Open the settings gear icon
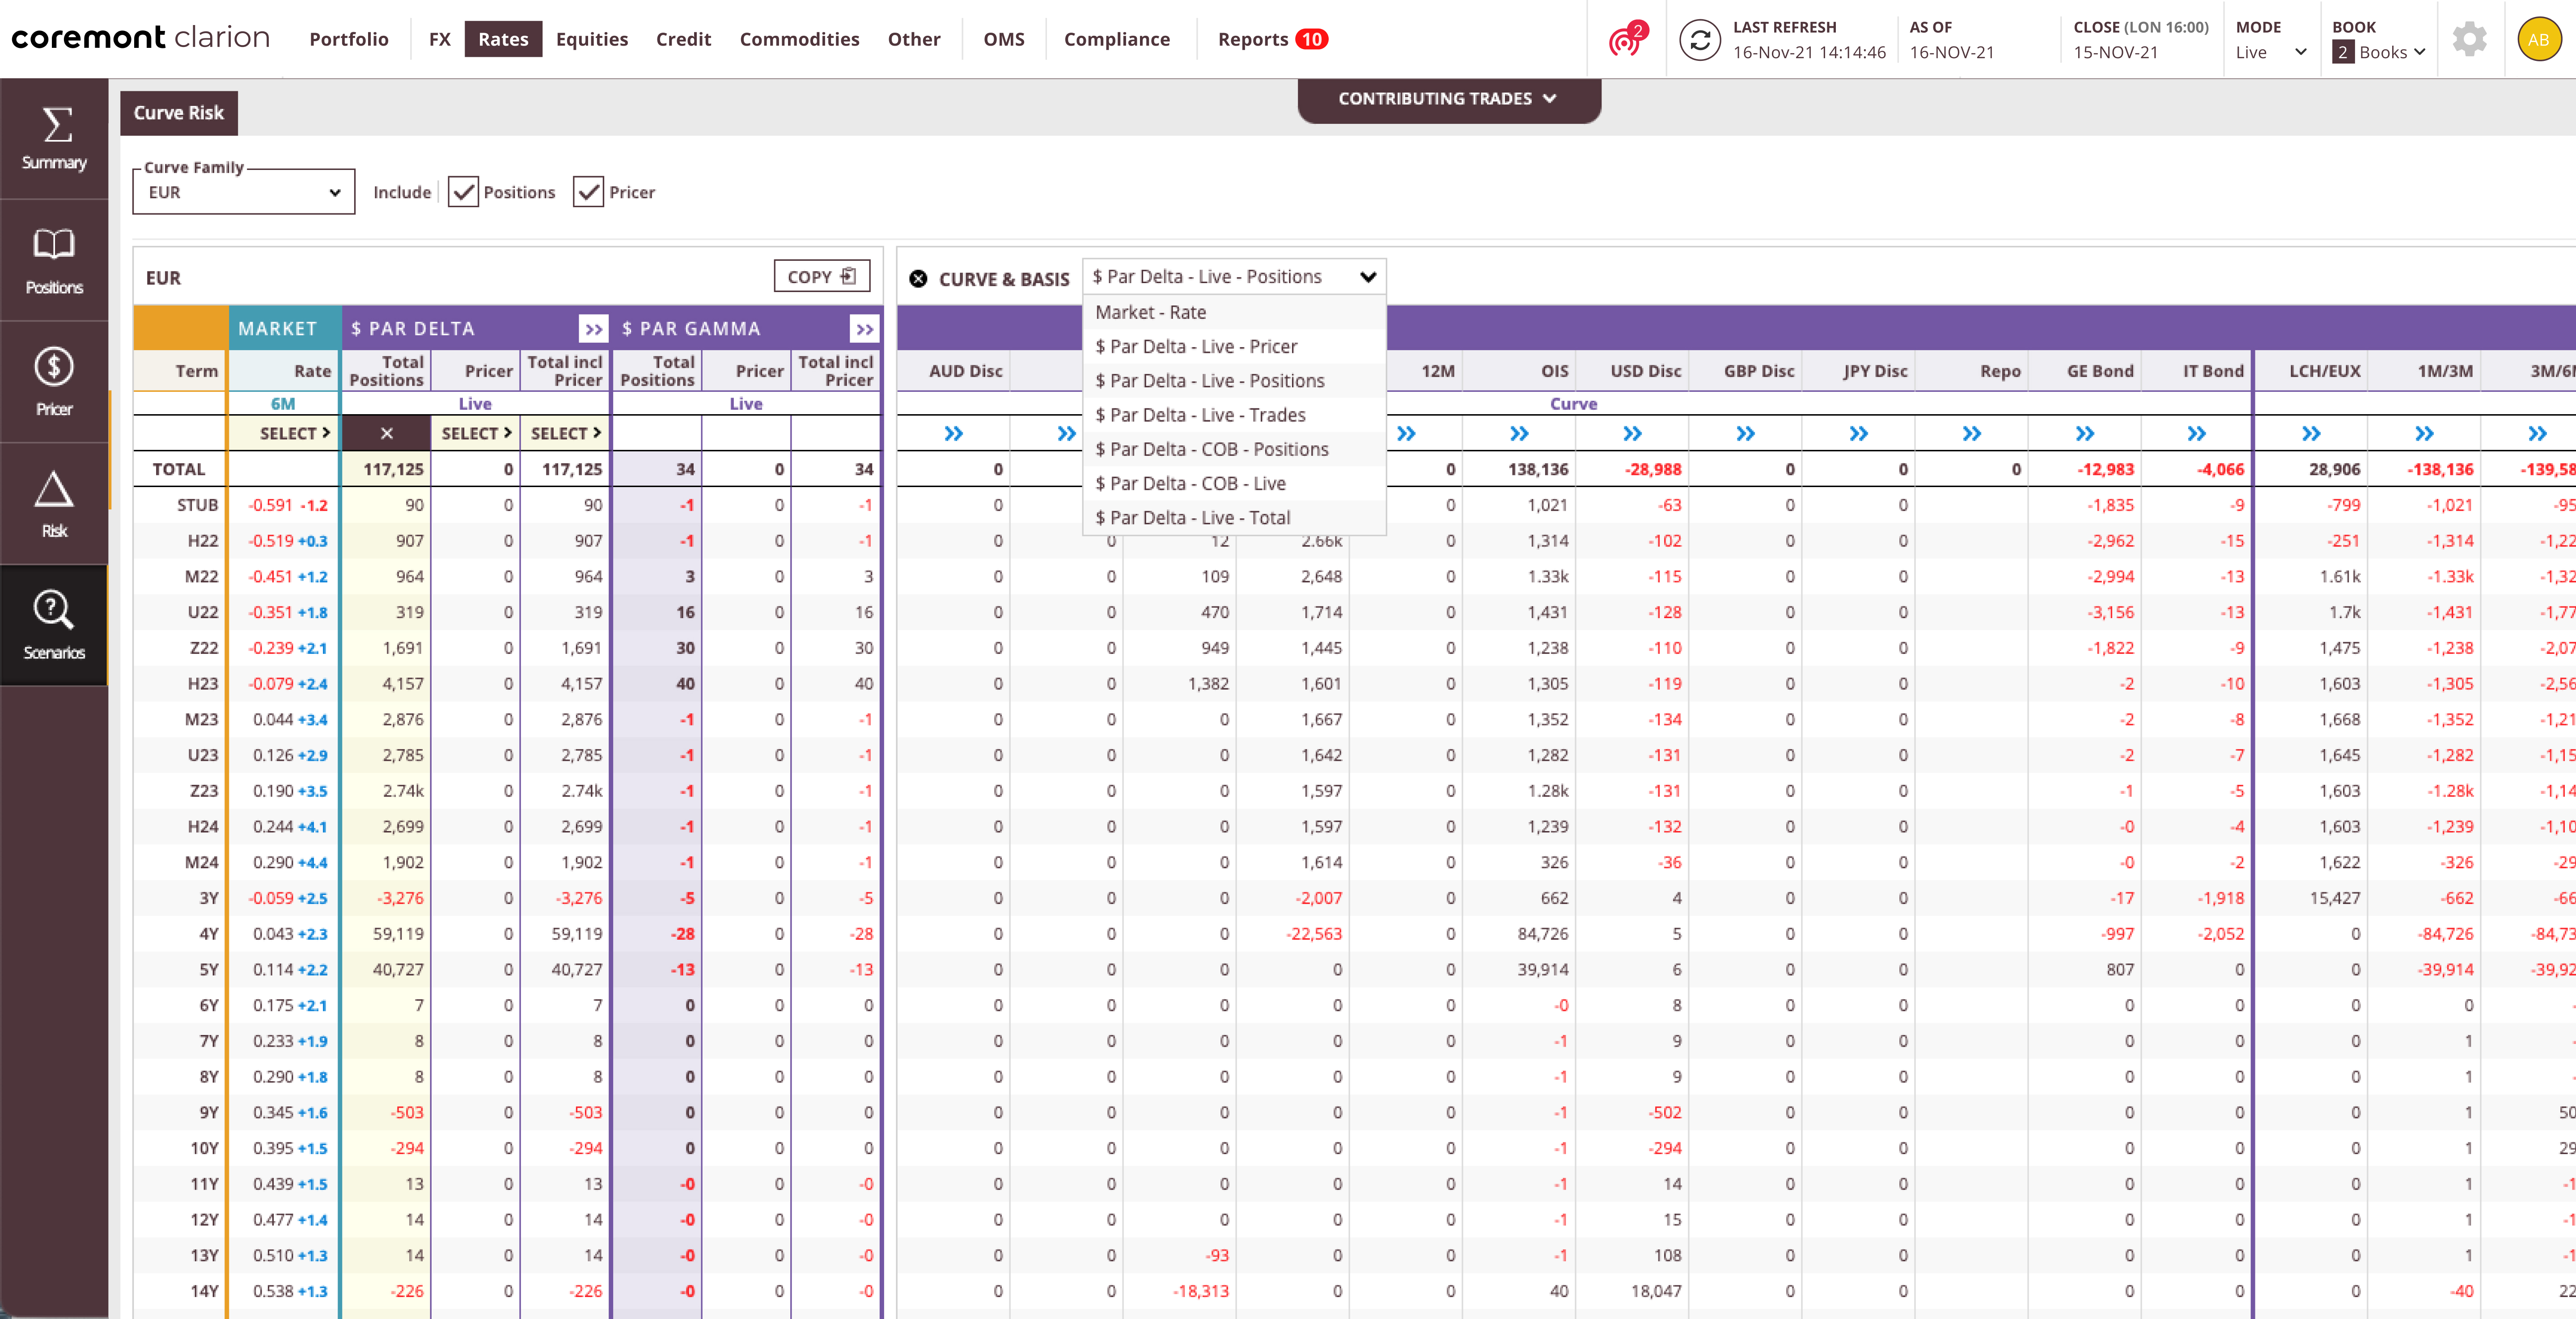 [x=2469, y=40]
